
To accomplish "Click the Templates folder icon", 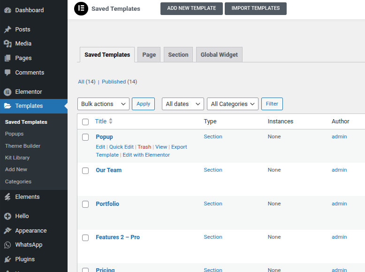I will coord(8,106).
